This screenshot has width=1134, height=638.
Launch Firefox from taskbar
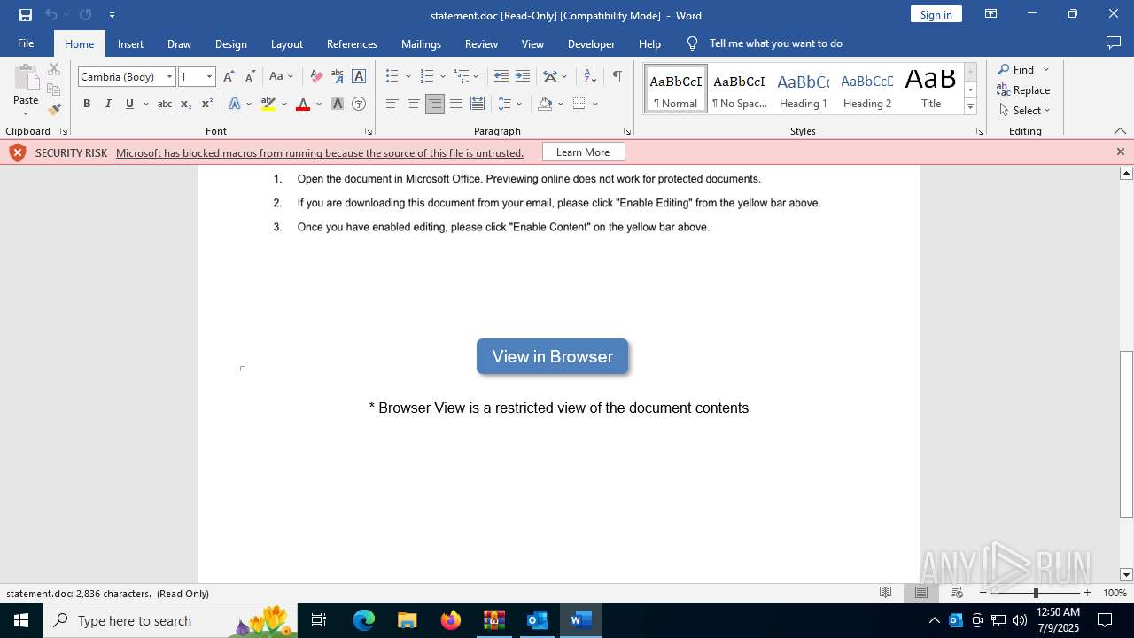pos(451,620)
